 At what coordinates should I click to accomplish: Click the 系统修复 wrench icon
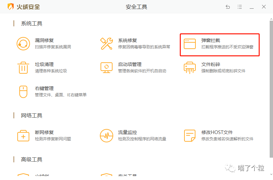[107, 44]
